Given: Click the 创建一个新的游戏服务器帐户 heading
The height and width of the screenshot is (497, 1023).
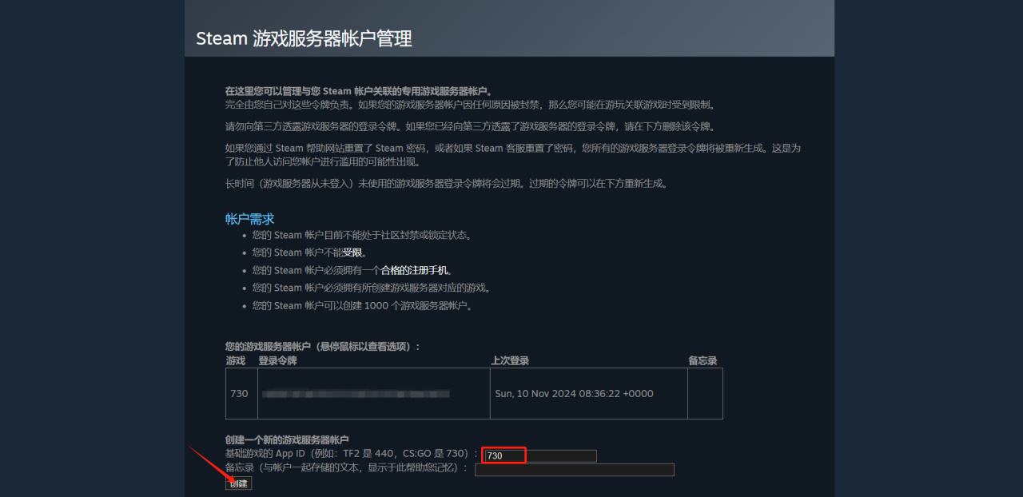Looking at the screenshot, I should pyautogui.click(x=287, y=440).
